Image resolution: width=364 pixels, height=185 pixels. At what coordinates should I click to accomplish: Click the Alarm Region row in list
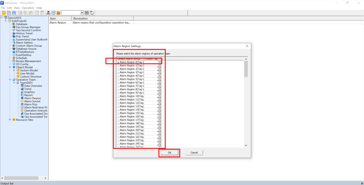coord(91,22)
